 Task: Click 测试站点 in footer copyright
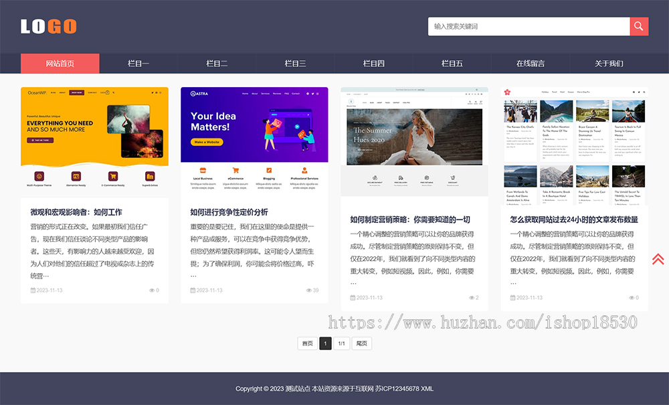click(x=298, y=389)
